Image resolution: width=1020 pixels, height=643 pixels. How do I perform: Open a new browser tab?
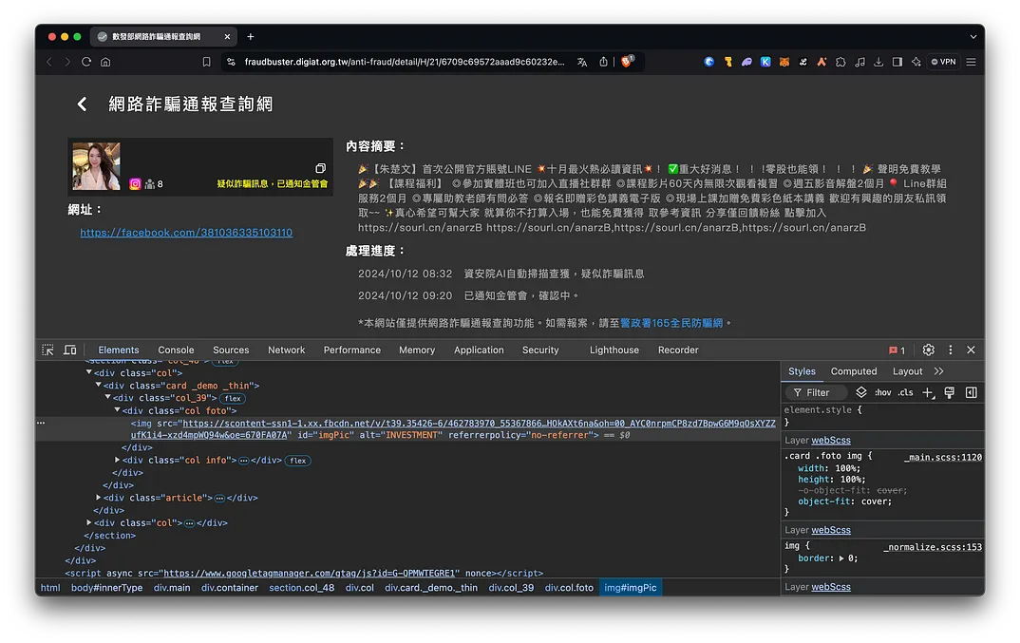[x=251, y=36]
